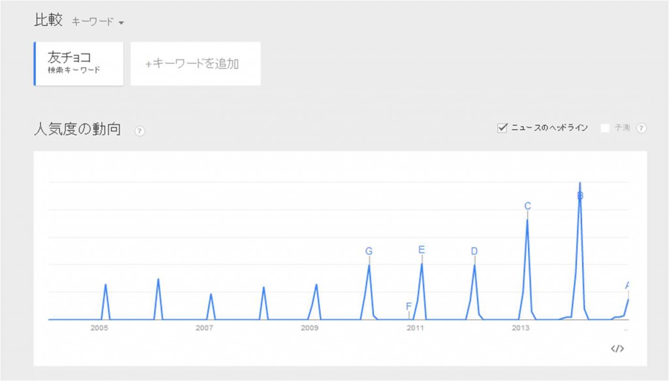Click the spike peak just after 2005
The width and height of the screenshot is (669, 381).
tap(105, 284)
